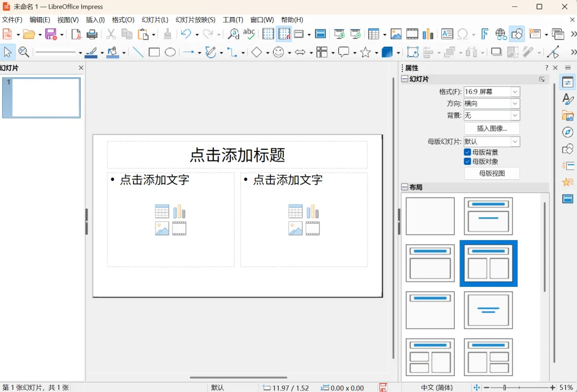The image size is (577, 392).
Task: Click the Insert text box icon
Action: [x=447, y=34]
